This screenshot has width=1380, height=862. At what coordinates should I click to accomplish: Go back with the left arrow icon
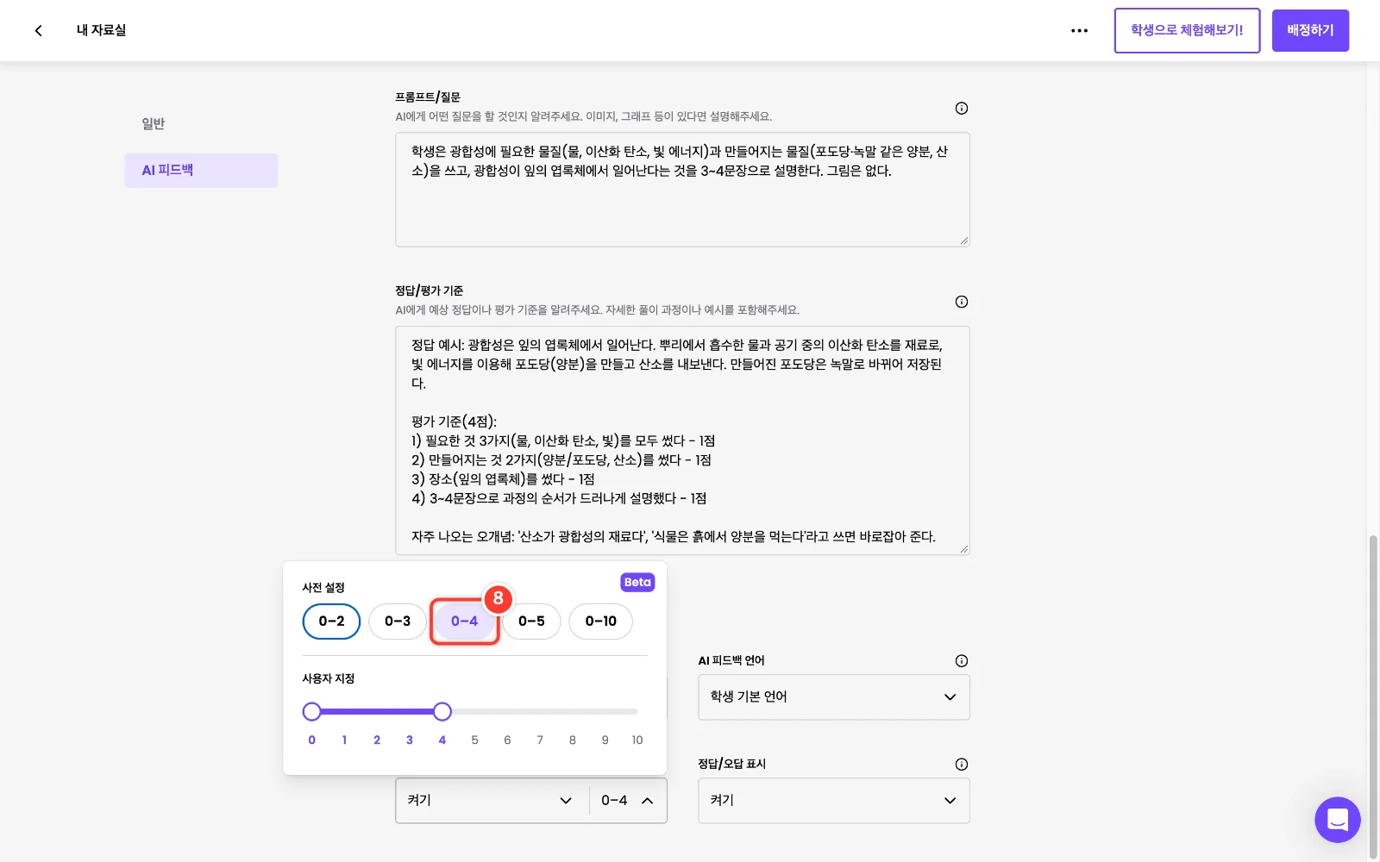38,30
